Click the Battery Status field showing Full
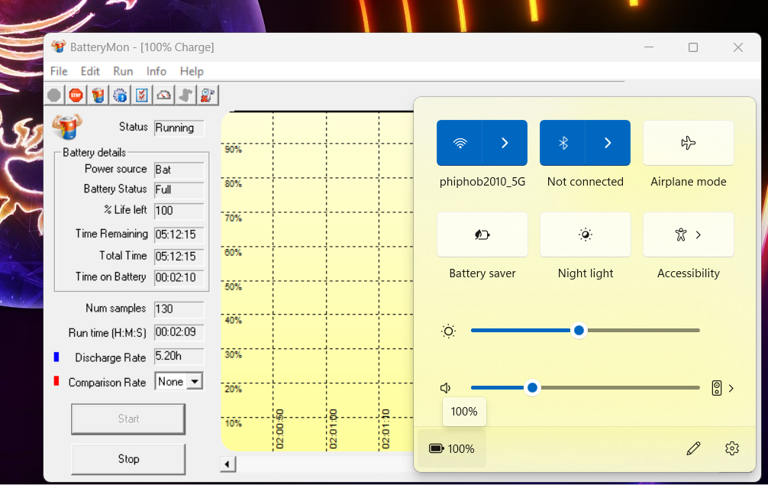Viewport: 768px width, 485px height. click(x=179, y=189)
